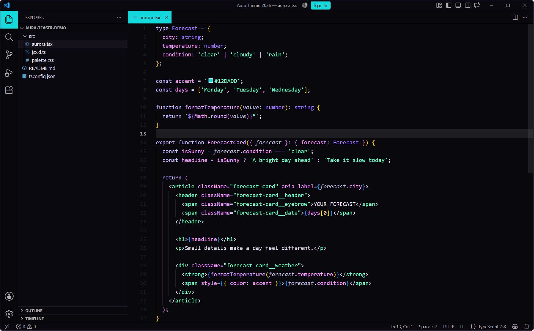
Task: Click the braces language status icon
Action: 473,327
